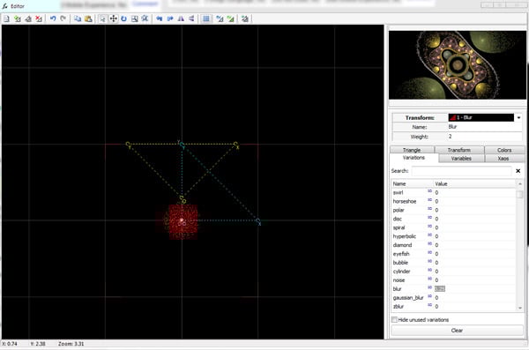Click the Name column header
Screen dimensions: 529x350
[413, 184]
